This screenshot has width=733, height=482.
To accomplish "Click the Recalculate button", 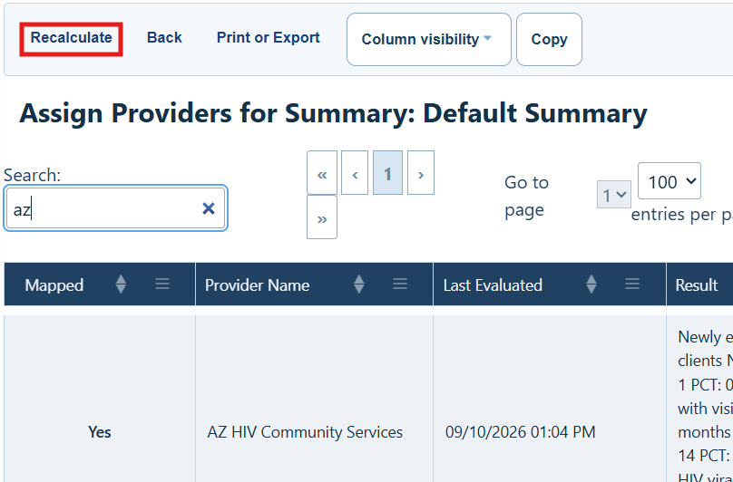I will (x=71, y=39).
